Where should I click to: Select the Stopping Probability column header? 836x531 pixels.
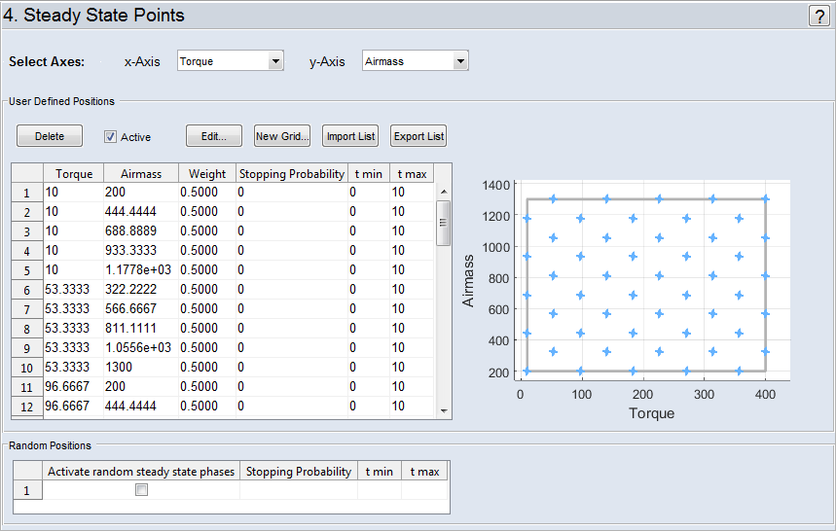coord(291,173)
